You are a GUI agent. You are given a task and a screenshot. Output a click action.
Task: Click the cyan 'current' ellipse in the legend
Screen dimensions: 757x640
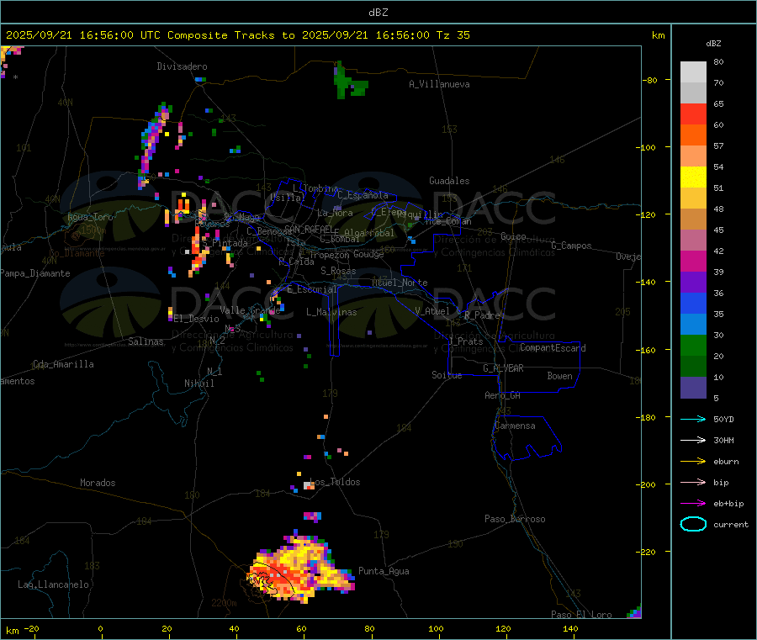[x=693, y=524]
